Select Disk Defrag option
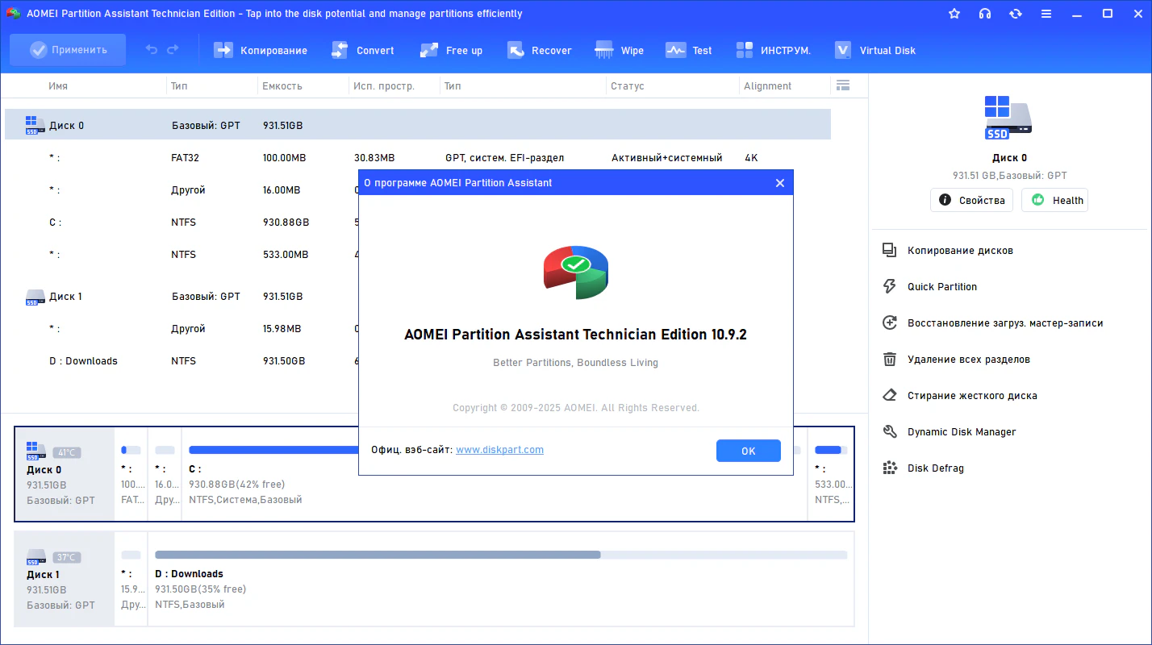This screenshot has height=645, width=1152. 935,468
